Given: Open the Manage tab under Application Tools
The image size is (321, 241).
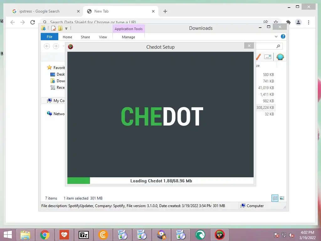Looking at the screenshot, I should 129,37.
